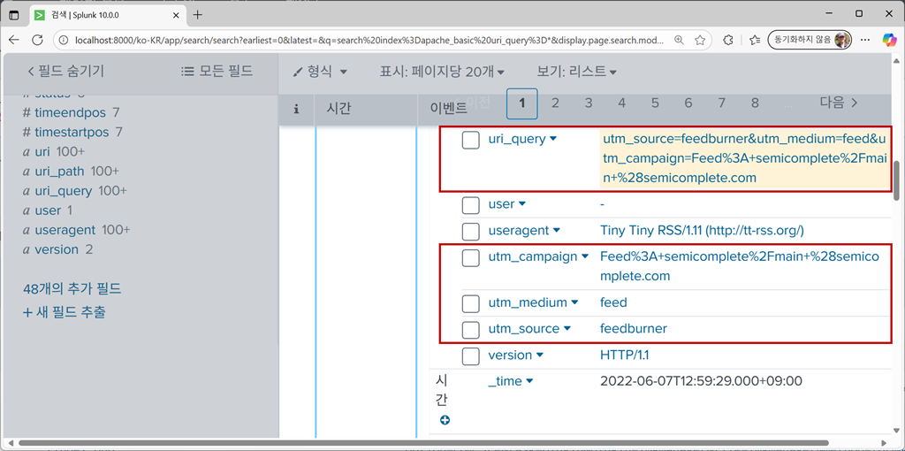The width and height of the screenshot is (905, 451).
Task: Click the browser refresh icon
Action: pos(37,40)
